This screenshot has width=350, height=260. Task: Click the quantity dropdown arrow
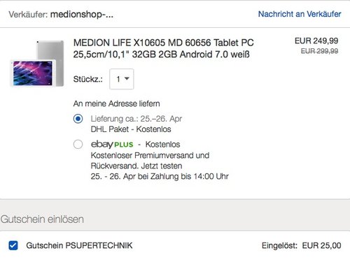coord(127,79)
